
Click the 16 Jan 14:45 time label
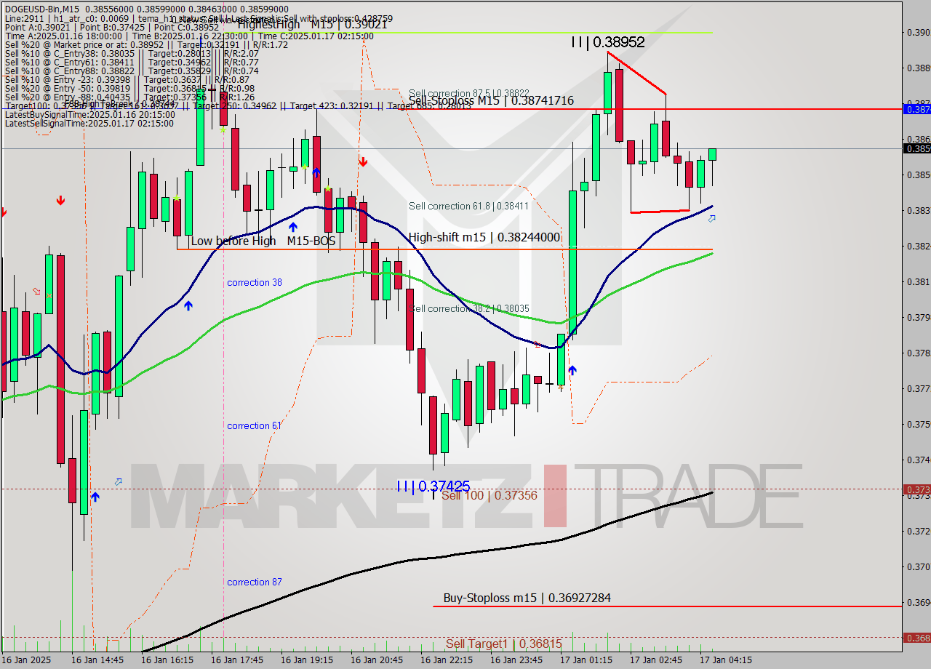(x=97, y=660)
